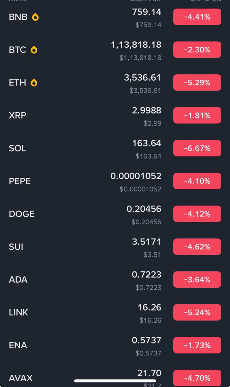Tap the flame icon beside BTC
The image size is (230, 387).
pyautogui.click(x=34, y=50)
